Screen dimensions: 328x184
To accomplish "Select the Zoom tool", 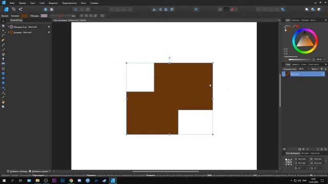I will tap(3, 107).
